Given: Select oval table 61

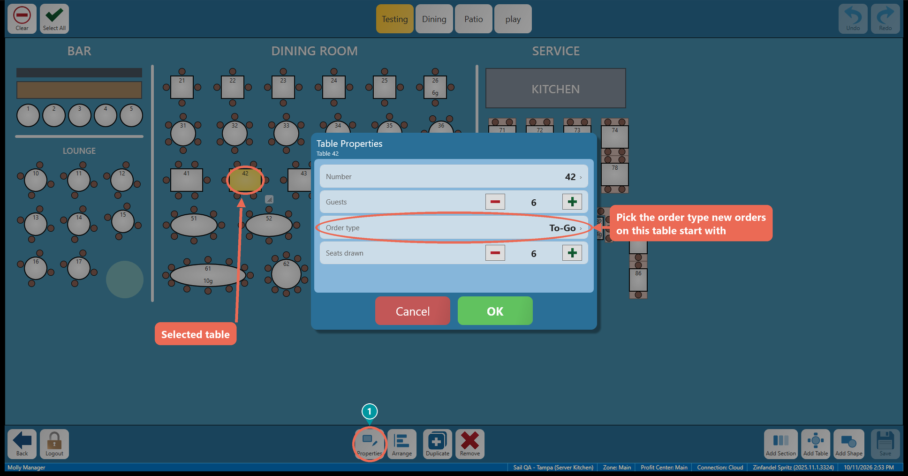Looking at the screenshot, I should click(x=208, y=275).
